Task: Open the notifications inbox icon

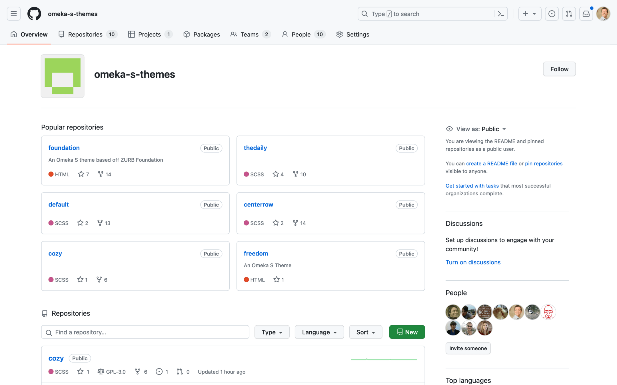Action: 586,14
